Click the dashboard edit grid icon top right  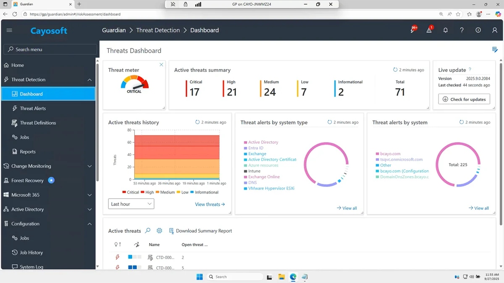point(494,50)
